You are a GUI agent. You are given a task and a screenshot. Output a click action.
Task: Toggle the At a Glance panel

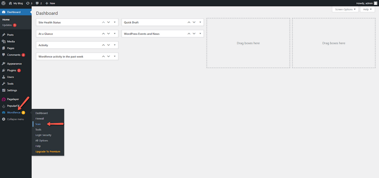(x=115, y=34)
